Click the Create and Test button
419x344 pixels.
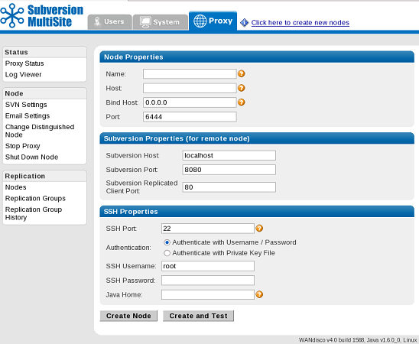pos(198,316)
